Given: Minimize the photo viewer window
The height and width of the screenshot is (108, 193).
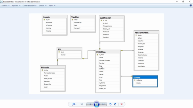Looking at the screenshot, I should point(177,1).
